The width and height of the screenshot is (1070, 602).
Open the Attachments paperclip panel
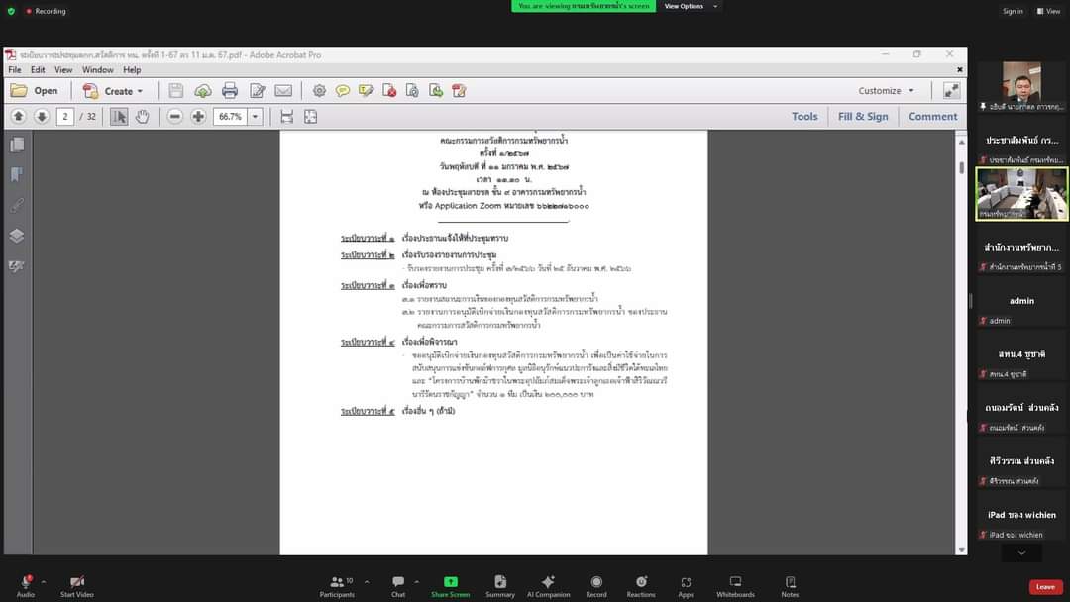[17, 205]
